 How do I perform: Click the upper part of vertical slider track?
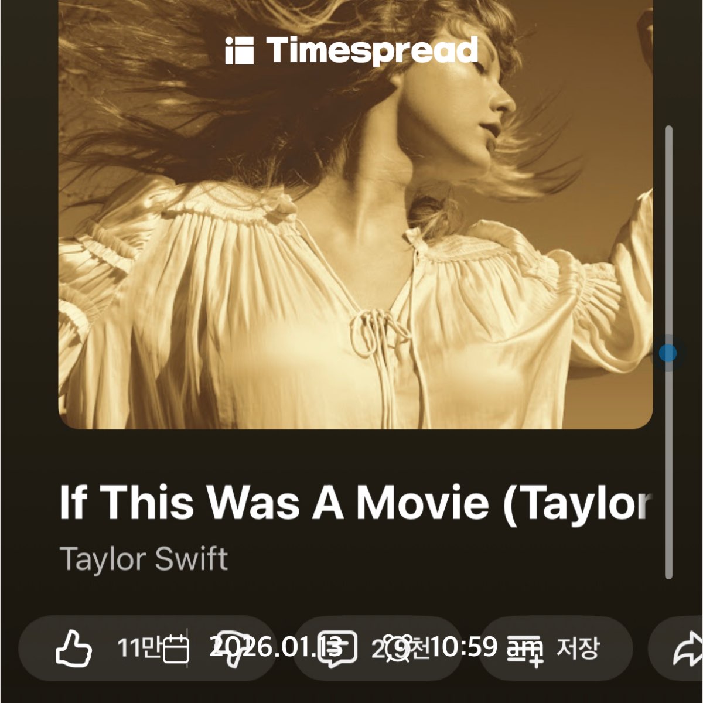tap(668, 234)
